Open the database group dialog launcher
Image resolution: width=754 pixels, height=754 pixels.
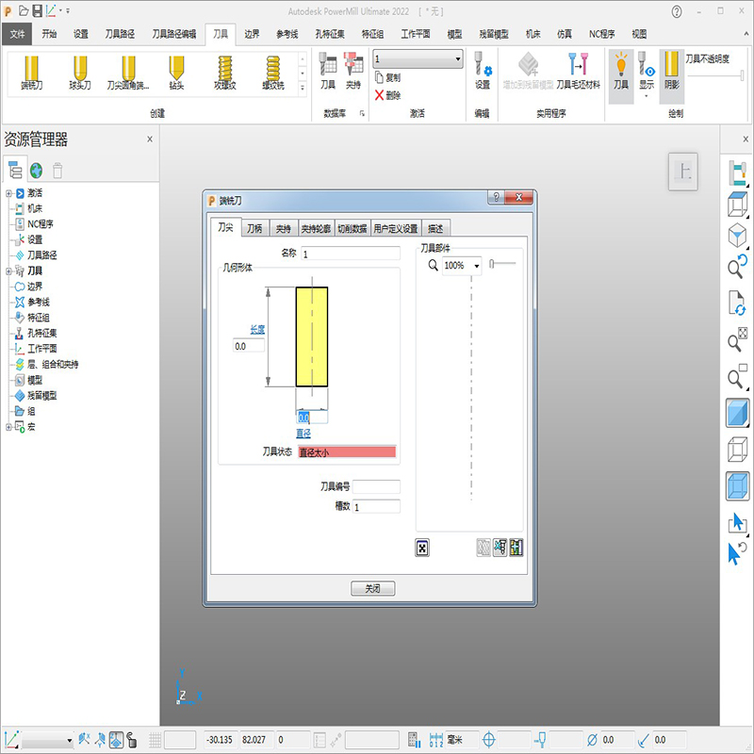362,113
